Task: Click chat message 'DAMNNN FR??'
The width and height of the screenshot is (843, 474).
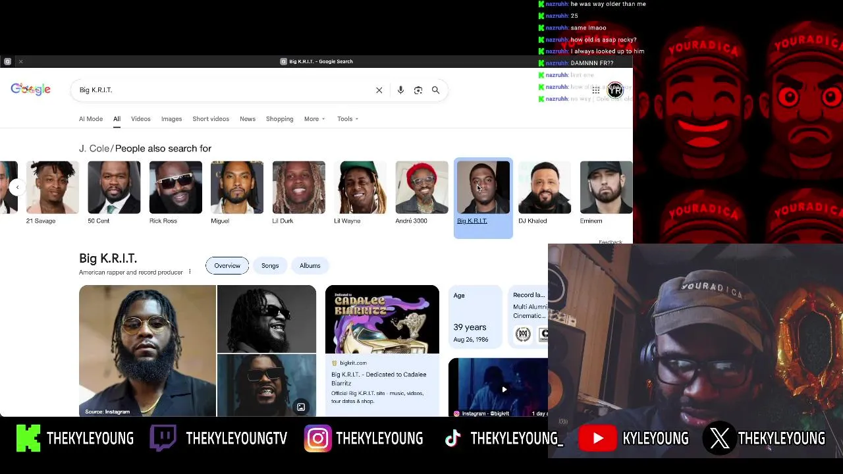Action: click(x=592, y=63)
